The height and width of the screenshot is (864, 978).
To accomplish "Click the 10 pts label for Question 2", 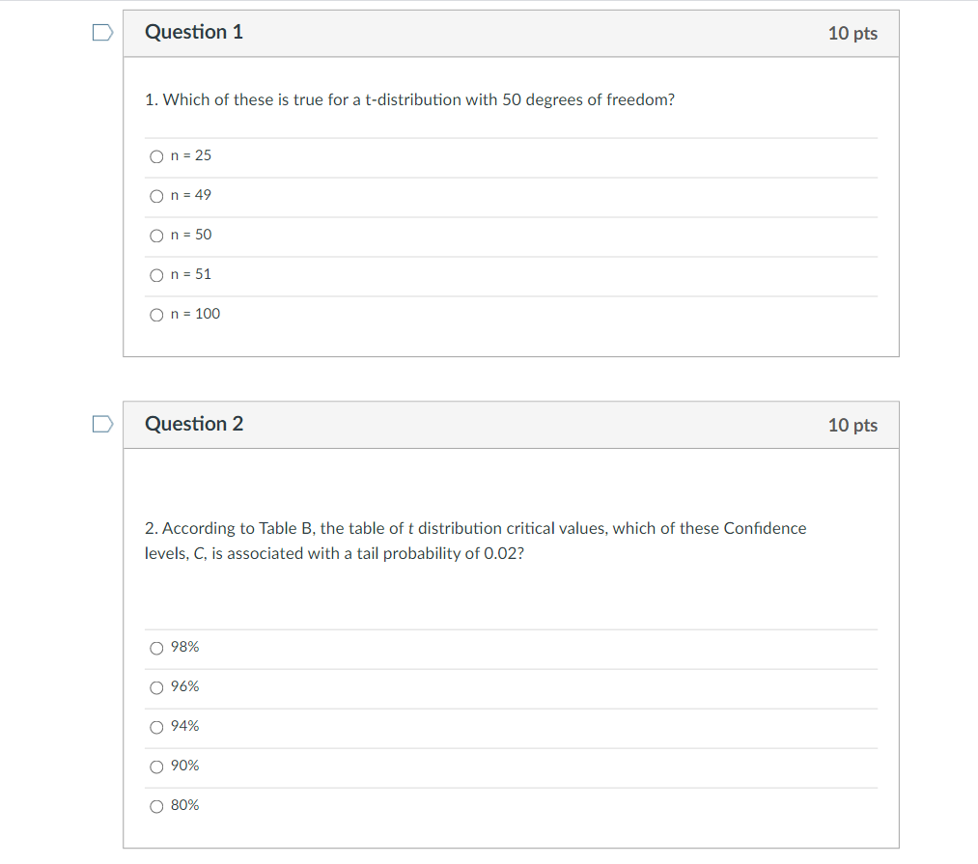I will [x=852, y=425].
